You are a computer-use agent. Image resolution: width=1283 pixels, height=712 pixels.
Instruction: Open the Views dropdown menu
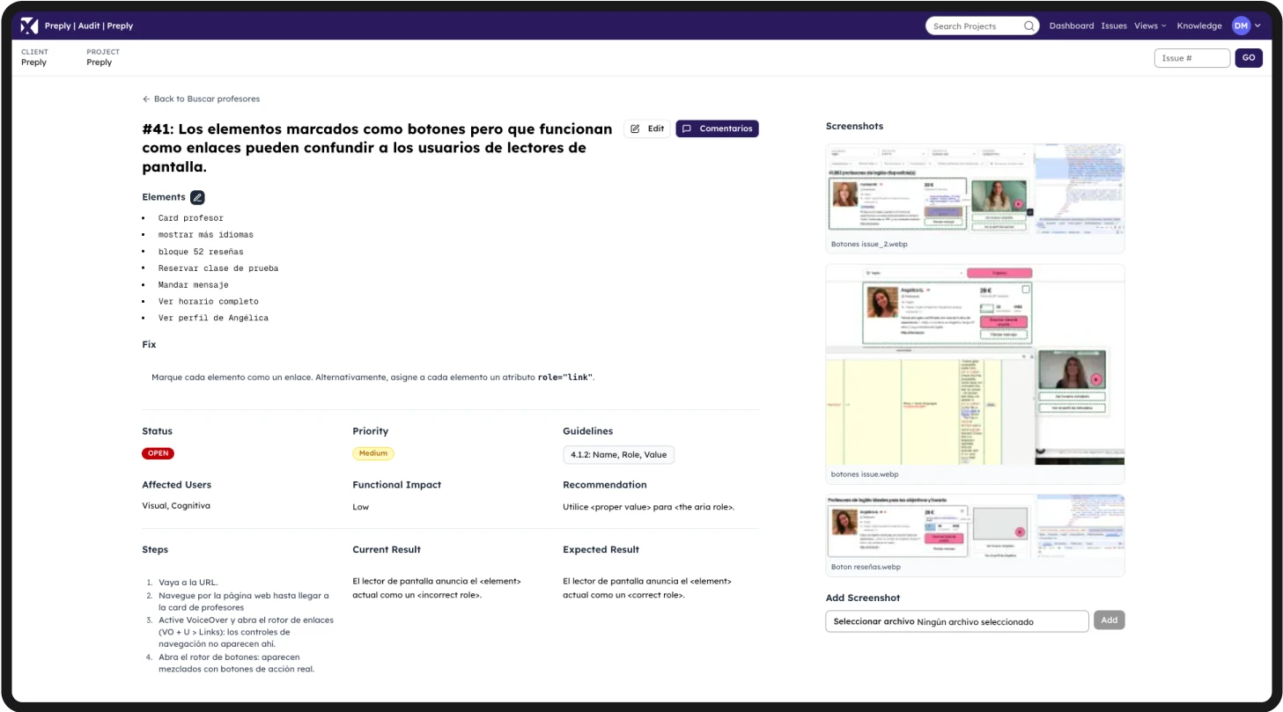click(x=1150, y=26)
